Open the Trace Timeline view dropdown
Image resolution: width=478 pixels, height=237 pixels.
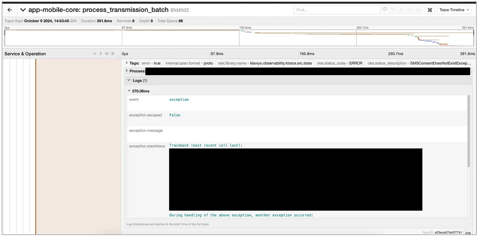(454, 10)
